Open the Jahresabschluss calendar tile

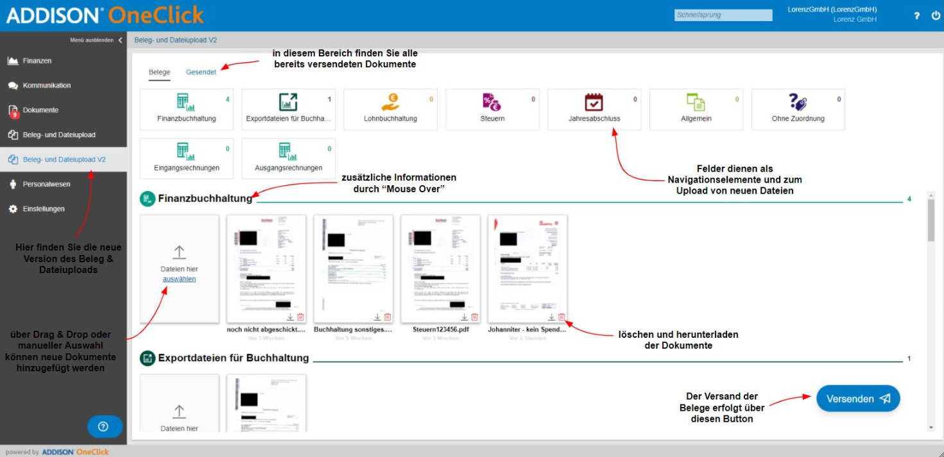click(x=594, y=110)
